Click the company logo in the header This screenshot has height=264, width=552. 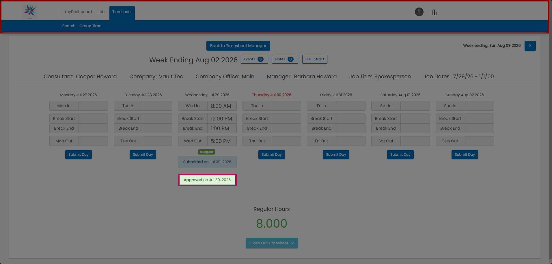pyautogui.click(x=30, y=12)
